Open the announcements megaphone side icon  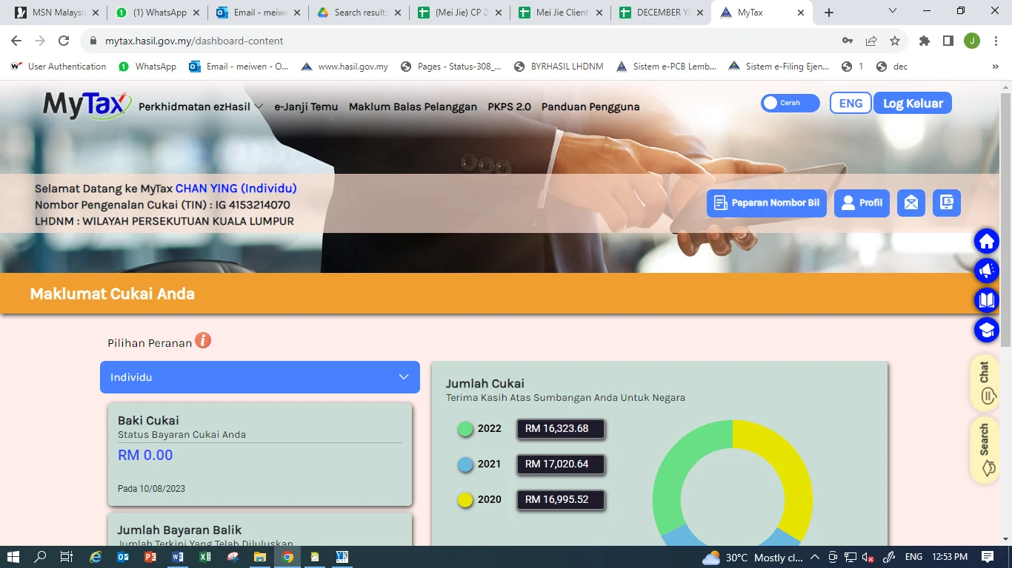coord(986,271)
